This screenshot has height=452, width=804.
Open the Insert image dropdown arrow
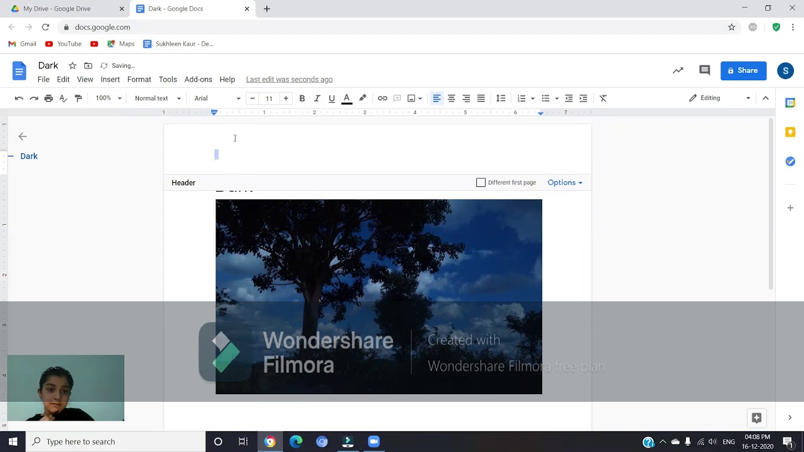point(420,98)
